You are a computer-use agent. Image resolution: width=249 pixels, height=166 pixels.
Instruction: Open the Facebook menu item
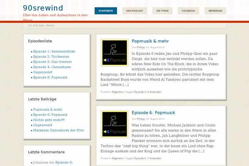(x=188, y=11)
